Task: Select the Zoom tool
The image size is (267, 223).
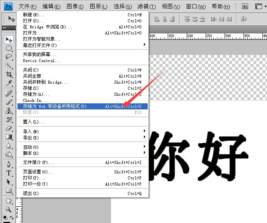Action: pos(8,209)
